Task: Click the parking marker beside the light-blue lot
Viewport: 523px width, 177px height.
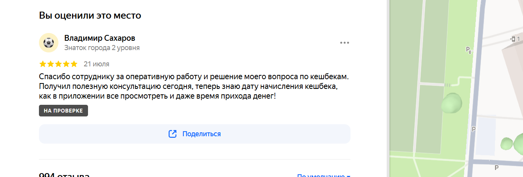Action: click(x=474, y=129)
